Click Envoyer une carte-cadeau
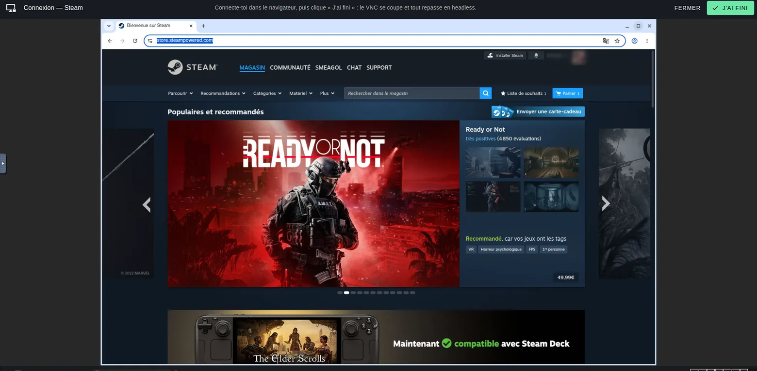757x371 pixels. pyautogui.click(x=538, y=112)
